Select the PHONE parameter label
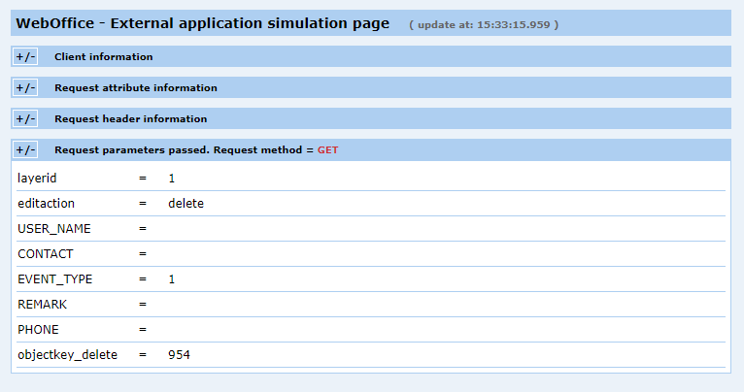Screen dimensions: 744x392 [38, 330]
